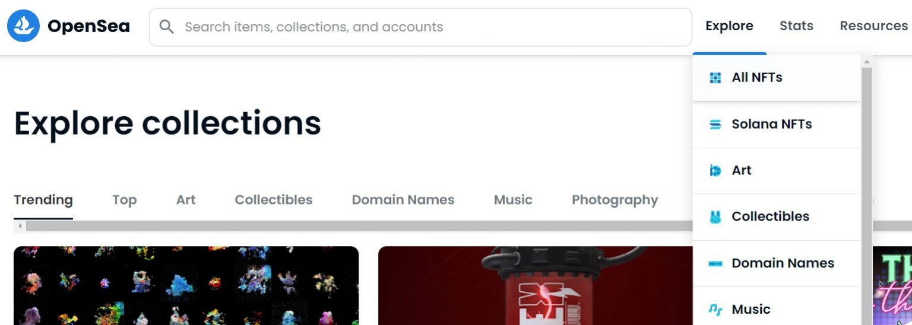This screenshot has height=325, width=912.
Task: Click the search items and collections field
Action: 416,27
